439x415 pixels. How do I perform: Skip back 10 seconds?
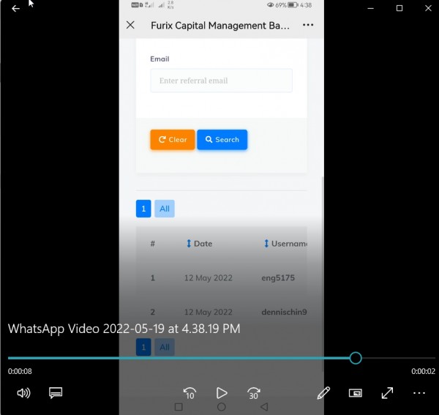coord(190,393)
